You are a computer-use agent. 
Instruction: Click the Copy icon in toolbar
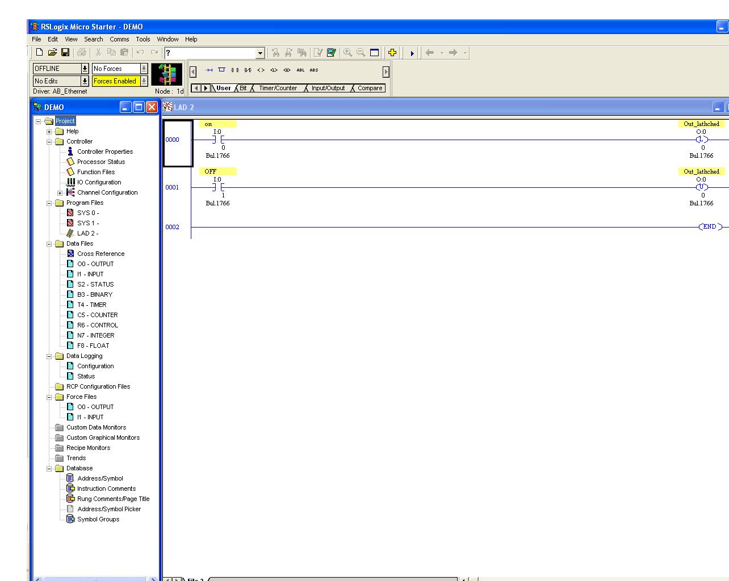pyautogui.click(x=111, y=53)
